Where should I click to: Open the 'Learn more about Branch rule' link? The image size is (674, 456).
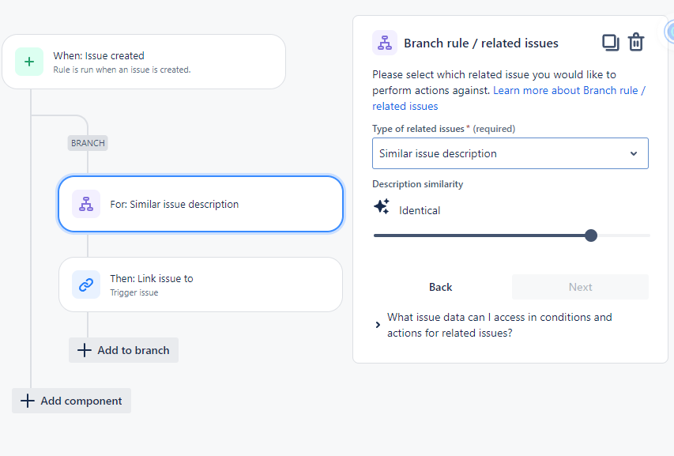point(569,90)
